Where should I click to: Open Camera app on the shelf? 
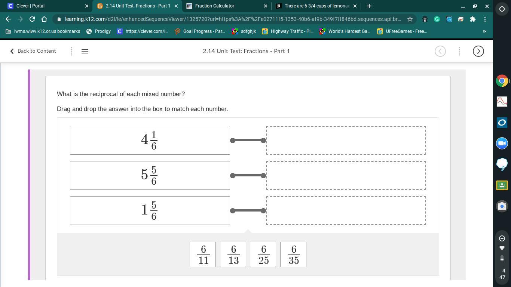(x=502, y=206)
